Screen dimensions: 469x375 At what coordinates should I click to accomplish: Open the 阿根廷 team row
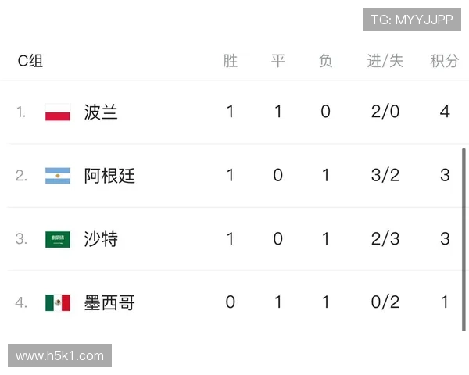pyautogui.click(x=234, y=176)
